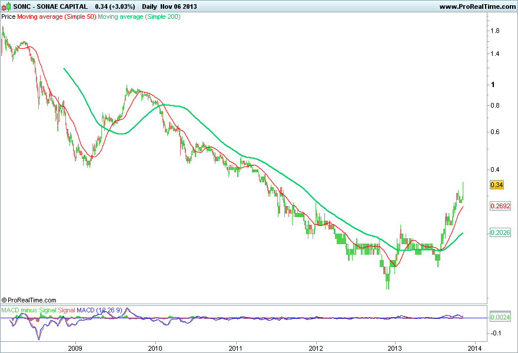Click the 2012 label on the time axis
The width and height of the screenshot is (518, 353).
tap(316, 348)
